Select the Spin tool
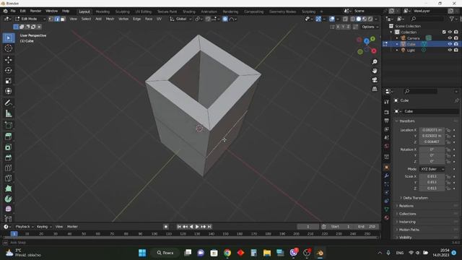 click(8, 199)
